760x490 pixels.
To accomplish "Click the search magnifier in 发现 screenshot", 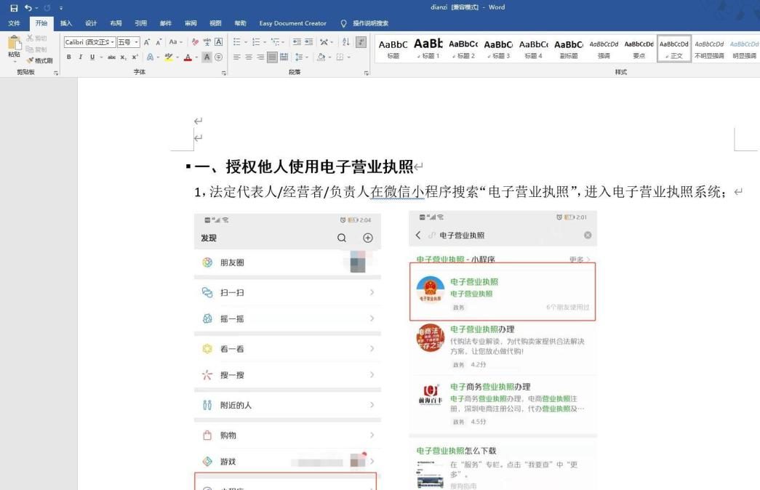I will click(x=342, y=238).
